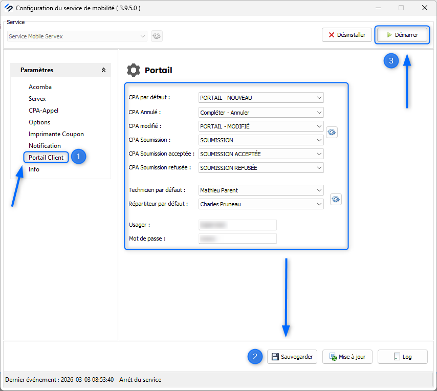This screenshot has height=391, width=437.
Task: Choose a technician in Technicien par défaut
Action: pos(261,190)
